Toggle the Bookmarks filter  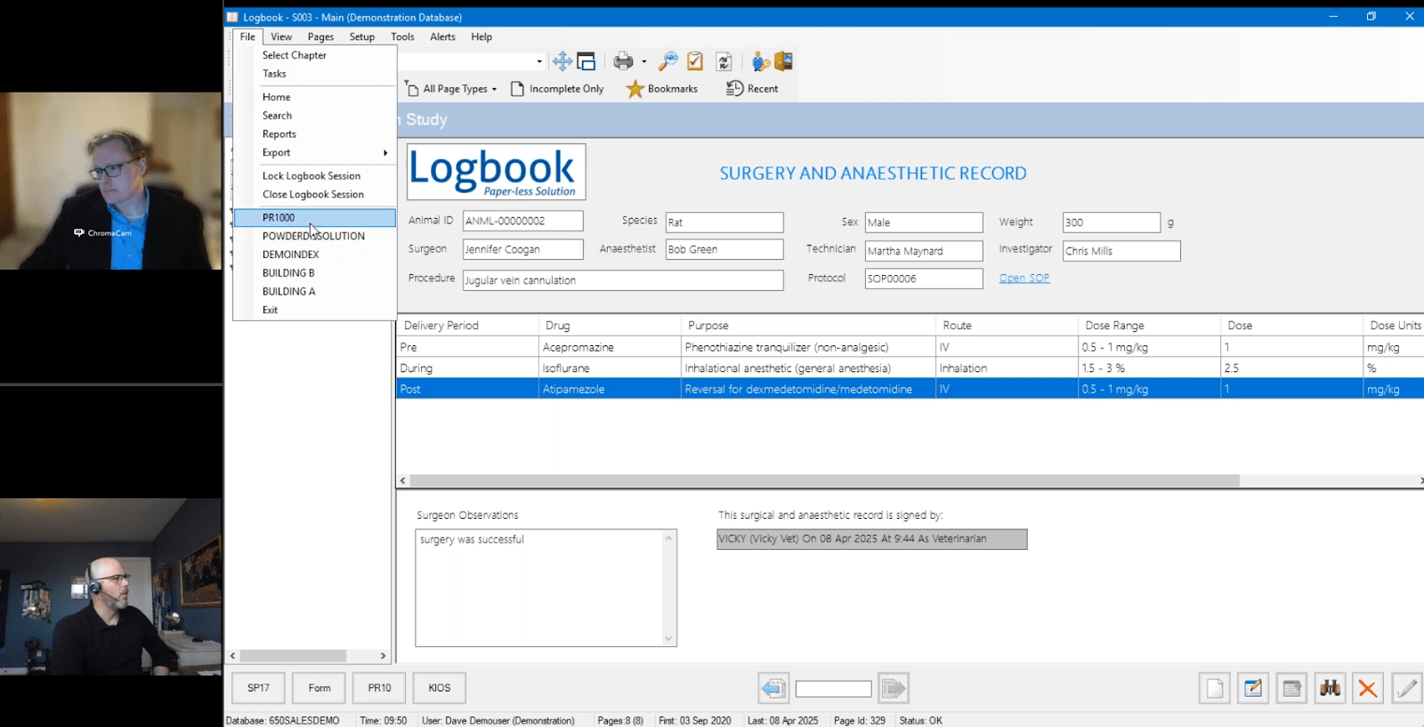[662, 89]
